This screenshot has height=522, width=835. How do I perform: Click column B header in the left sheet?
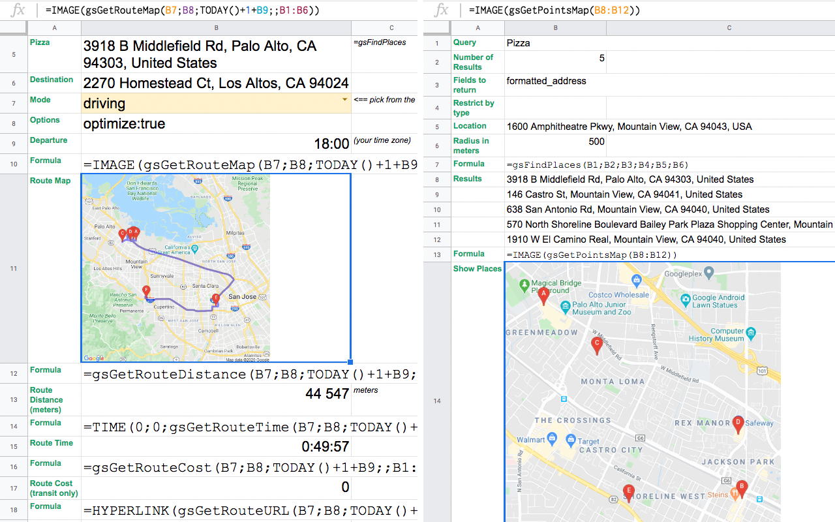coord(216,28)
